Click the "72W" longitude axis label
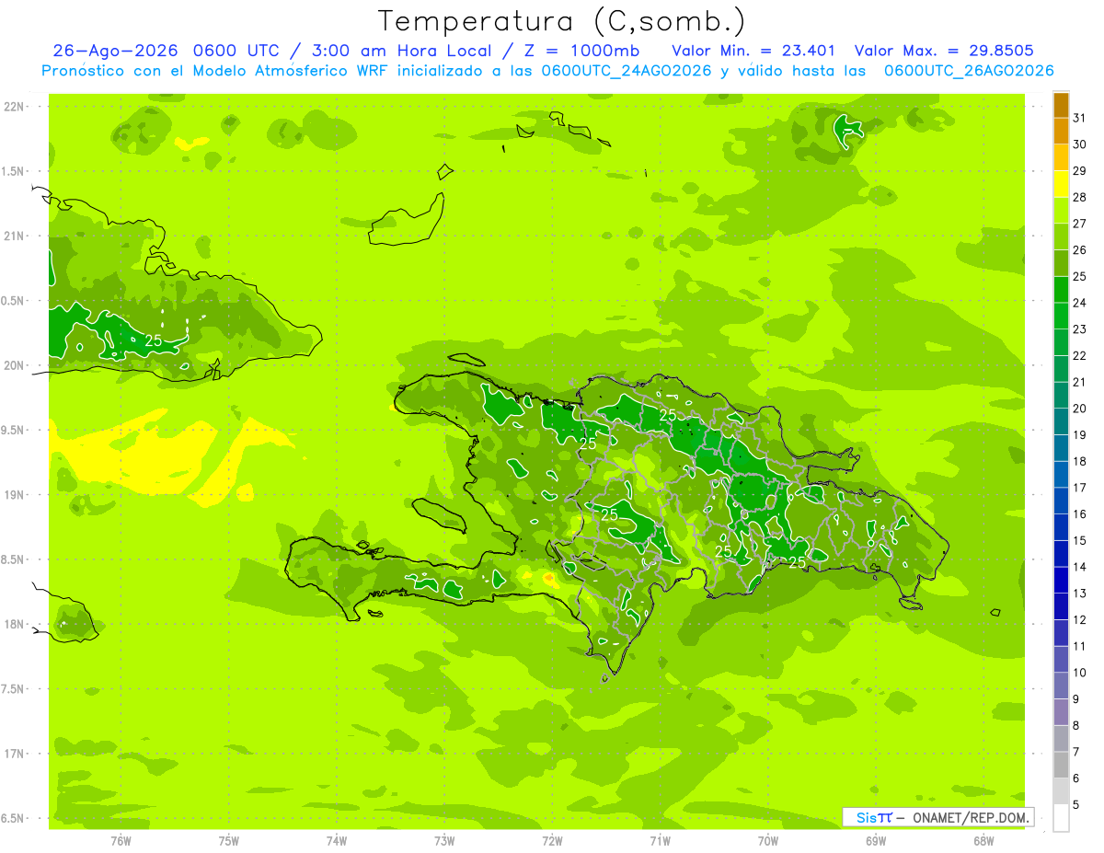The height and width of the screenshot is (853, 1104). (x=552, y=841)
